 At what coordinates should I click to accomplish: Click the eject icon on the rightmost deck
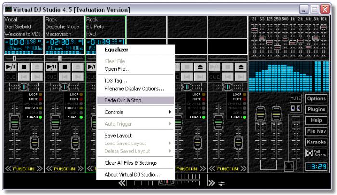pyautogui.click(x=240, y=67)
